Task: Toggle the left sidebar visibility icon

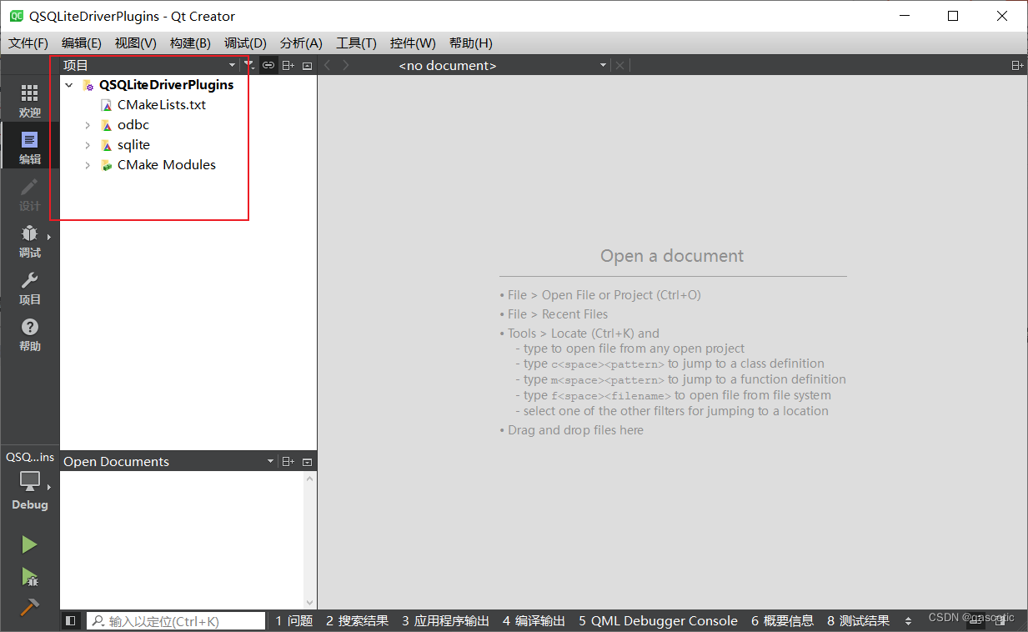Action: pyautogui.click(x=71, y=620)
